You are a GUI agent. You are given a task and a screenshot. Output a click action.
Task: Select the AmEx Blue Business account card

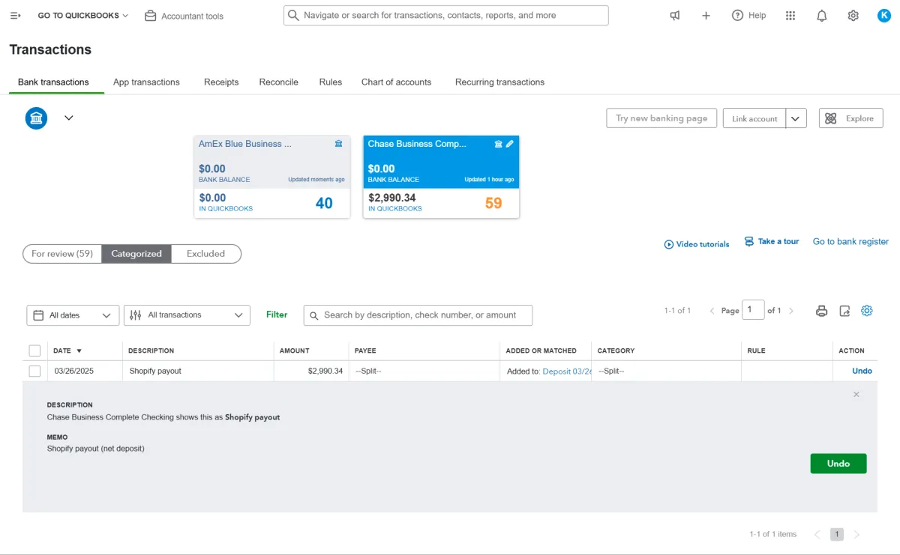point(272,177)
